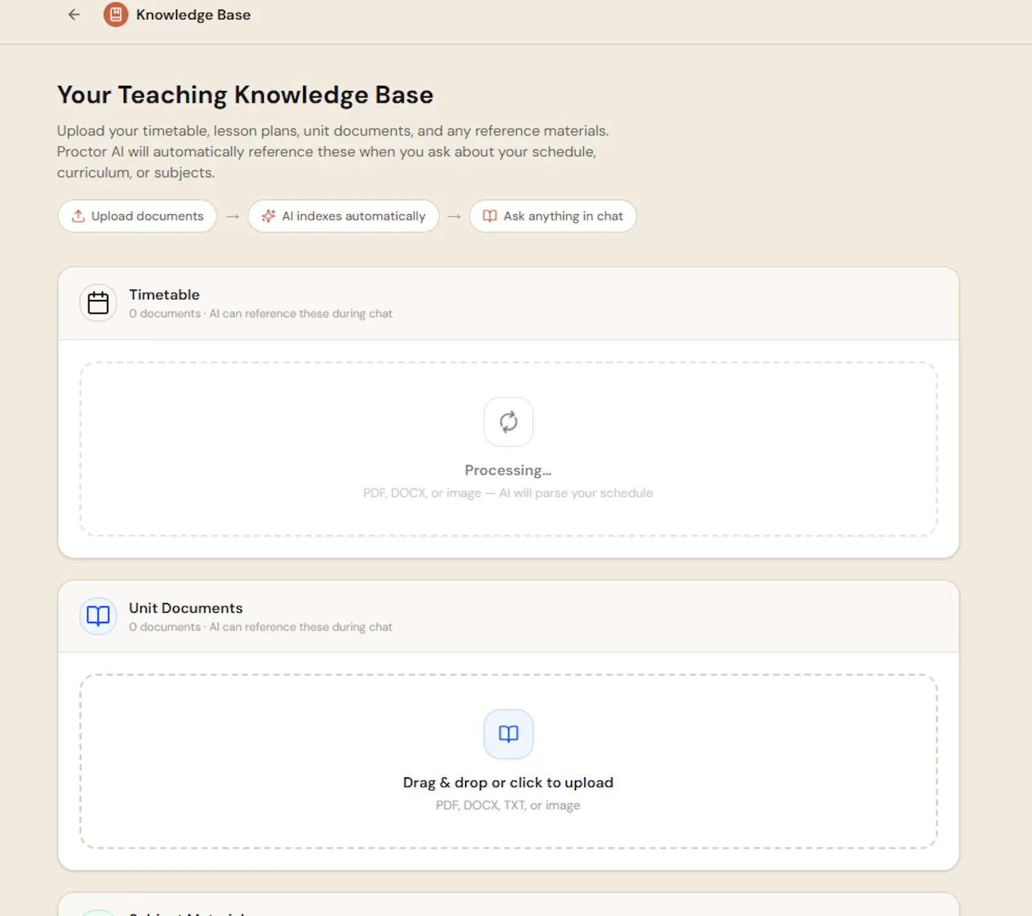Click the Unit Documents '0 documents' subtitle

pos(261,627)
